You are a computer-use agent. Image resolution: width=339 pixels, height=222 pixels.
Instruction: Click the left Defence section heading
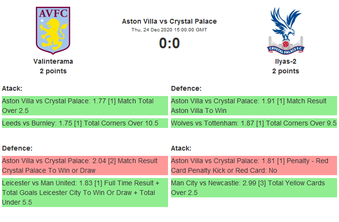[17, 148]
